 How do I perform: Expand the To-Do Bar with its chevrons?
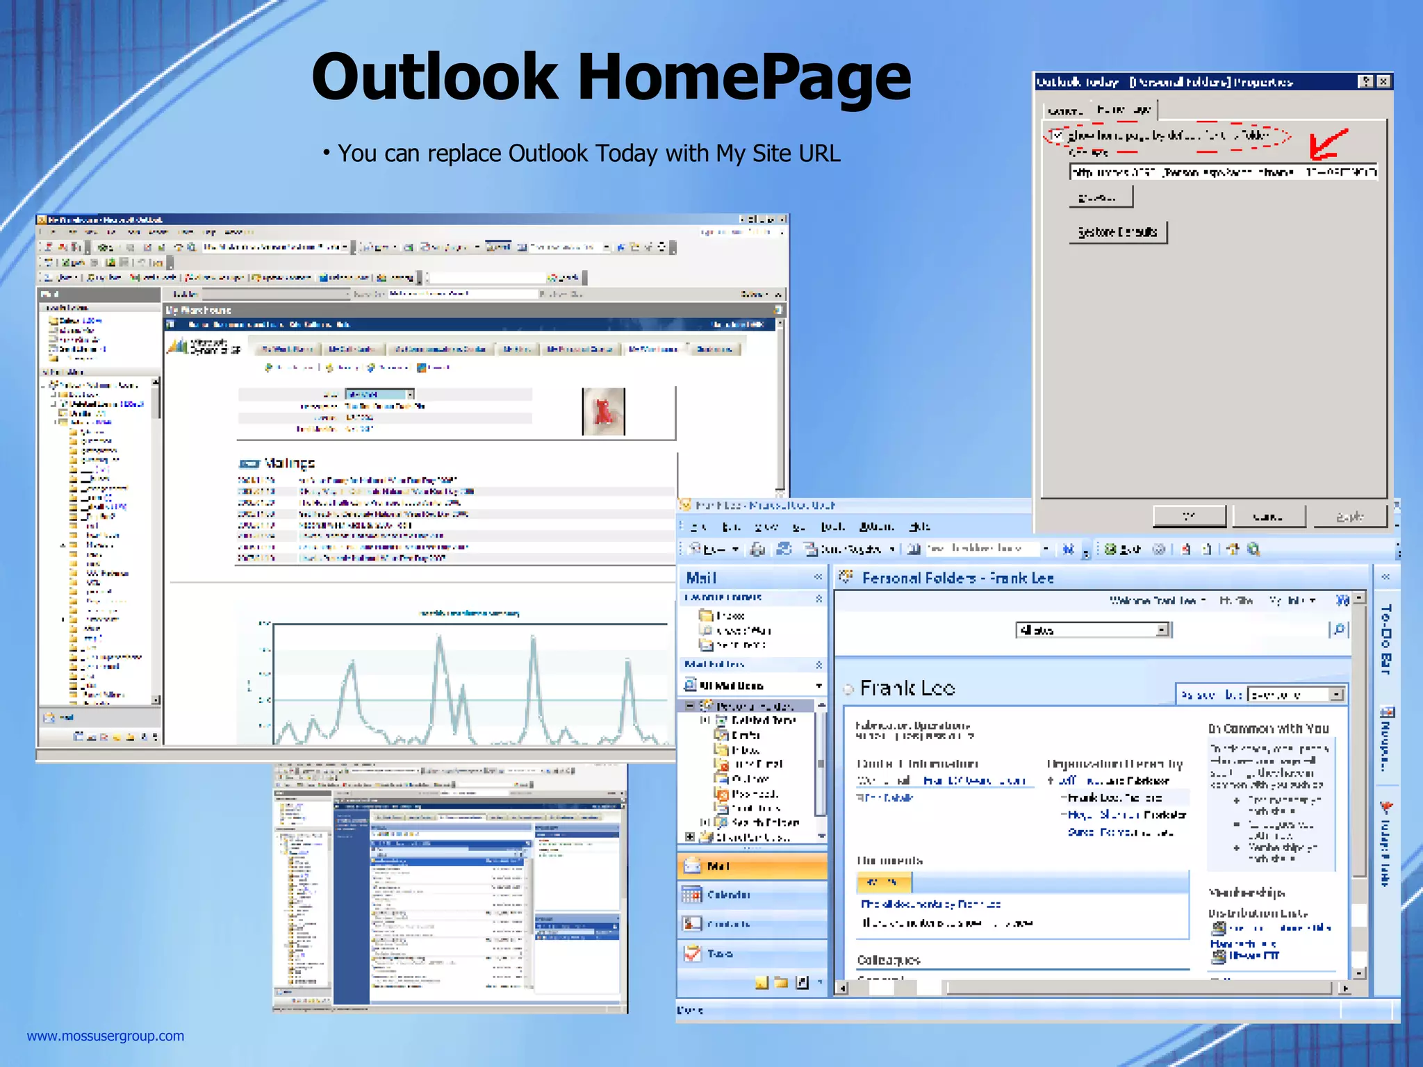1385,577
